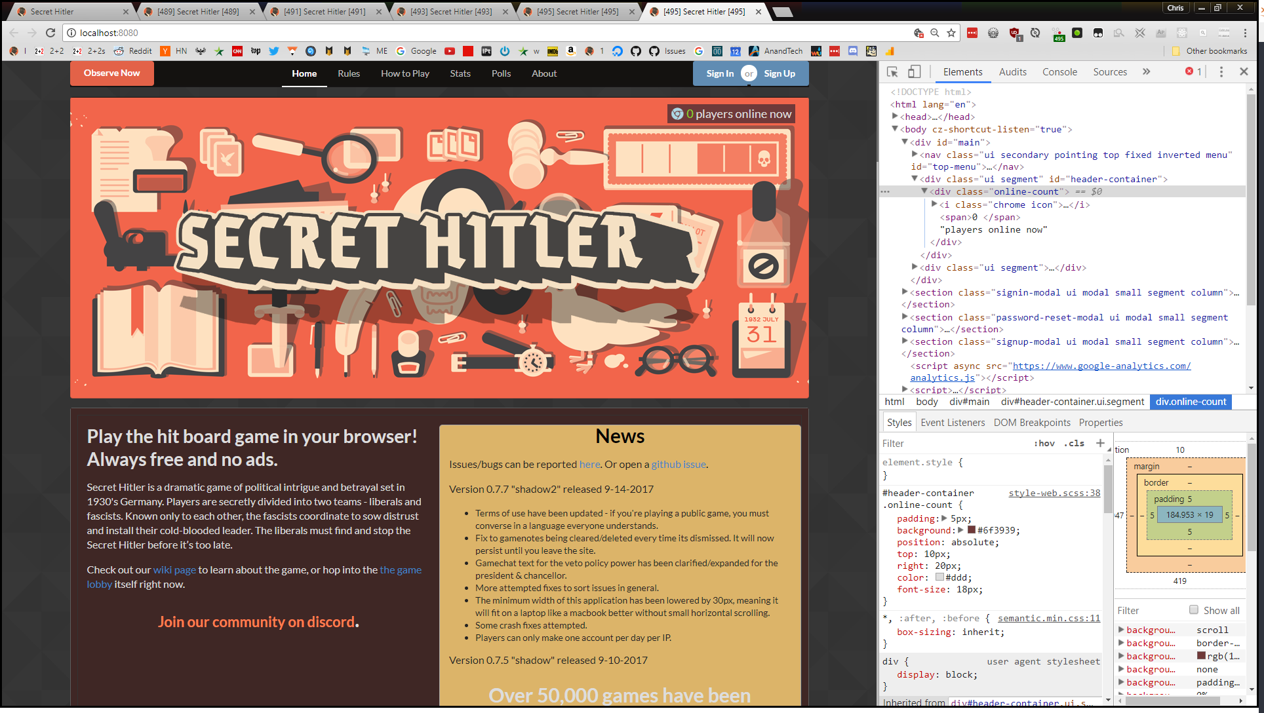Screen dimensions: 1264x713
Task: Show more DevTools tabs with the chevron
Action: coord(1146,71)
